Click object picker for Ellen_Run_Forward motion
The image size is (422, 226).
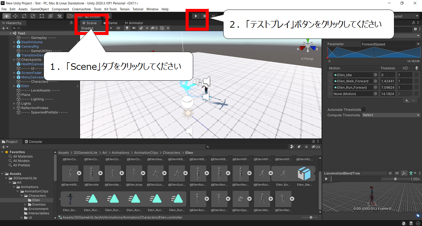pyautogui.click(x=375, y=87)
